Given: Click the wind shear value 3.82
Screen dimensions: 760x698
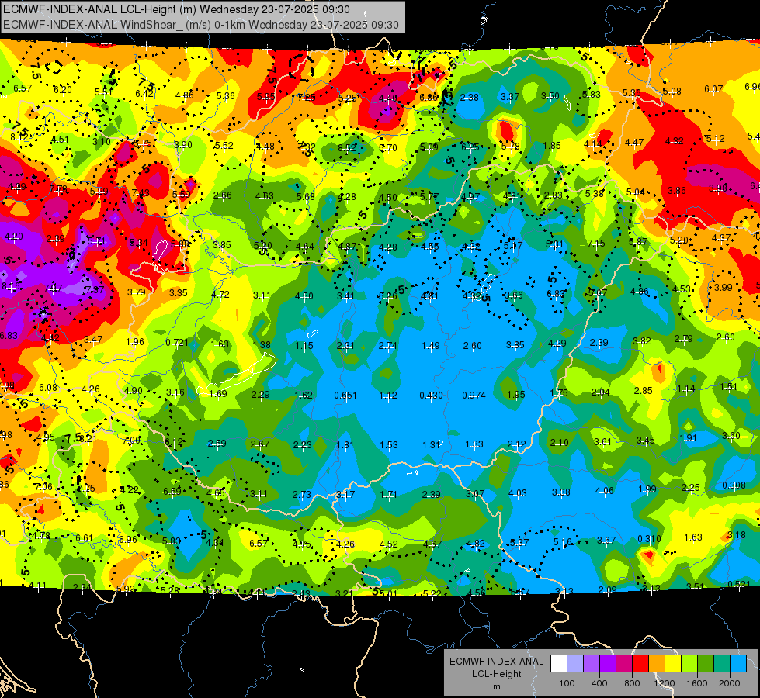Looking at the screenshot, I should pos(642,340).
